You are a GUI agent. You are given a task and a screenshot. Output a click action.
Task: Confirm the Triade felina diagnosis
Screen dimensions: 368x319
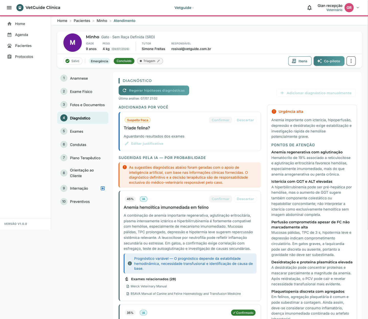(221, 120)
